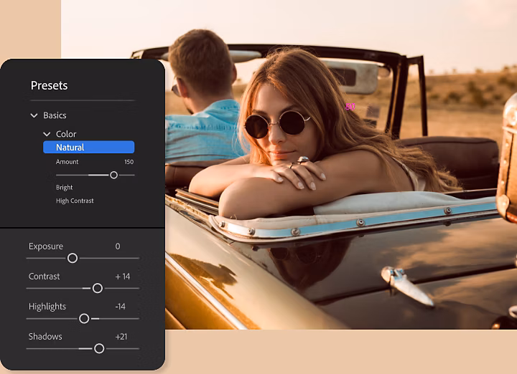
Task: Click the Color subgroup label
Action: [66, 134]
